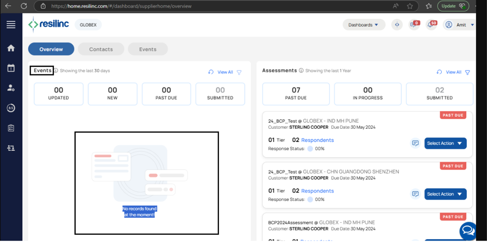Click the Resilinc logo
Screen dimensions: 487x243
[x=49, y=25]
